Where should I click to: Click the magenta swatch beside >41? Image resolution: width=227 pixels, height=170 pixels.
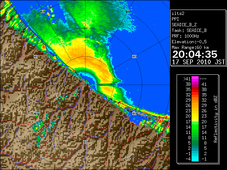(x=195, y=79)
